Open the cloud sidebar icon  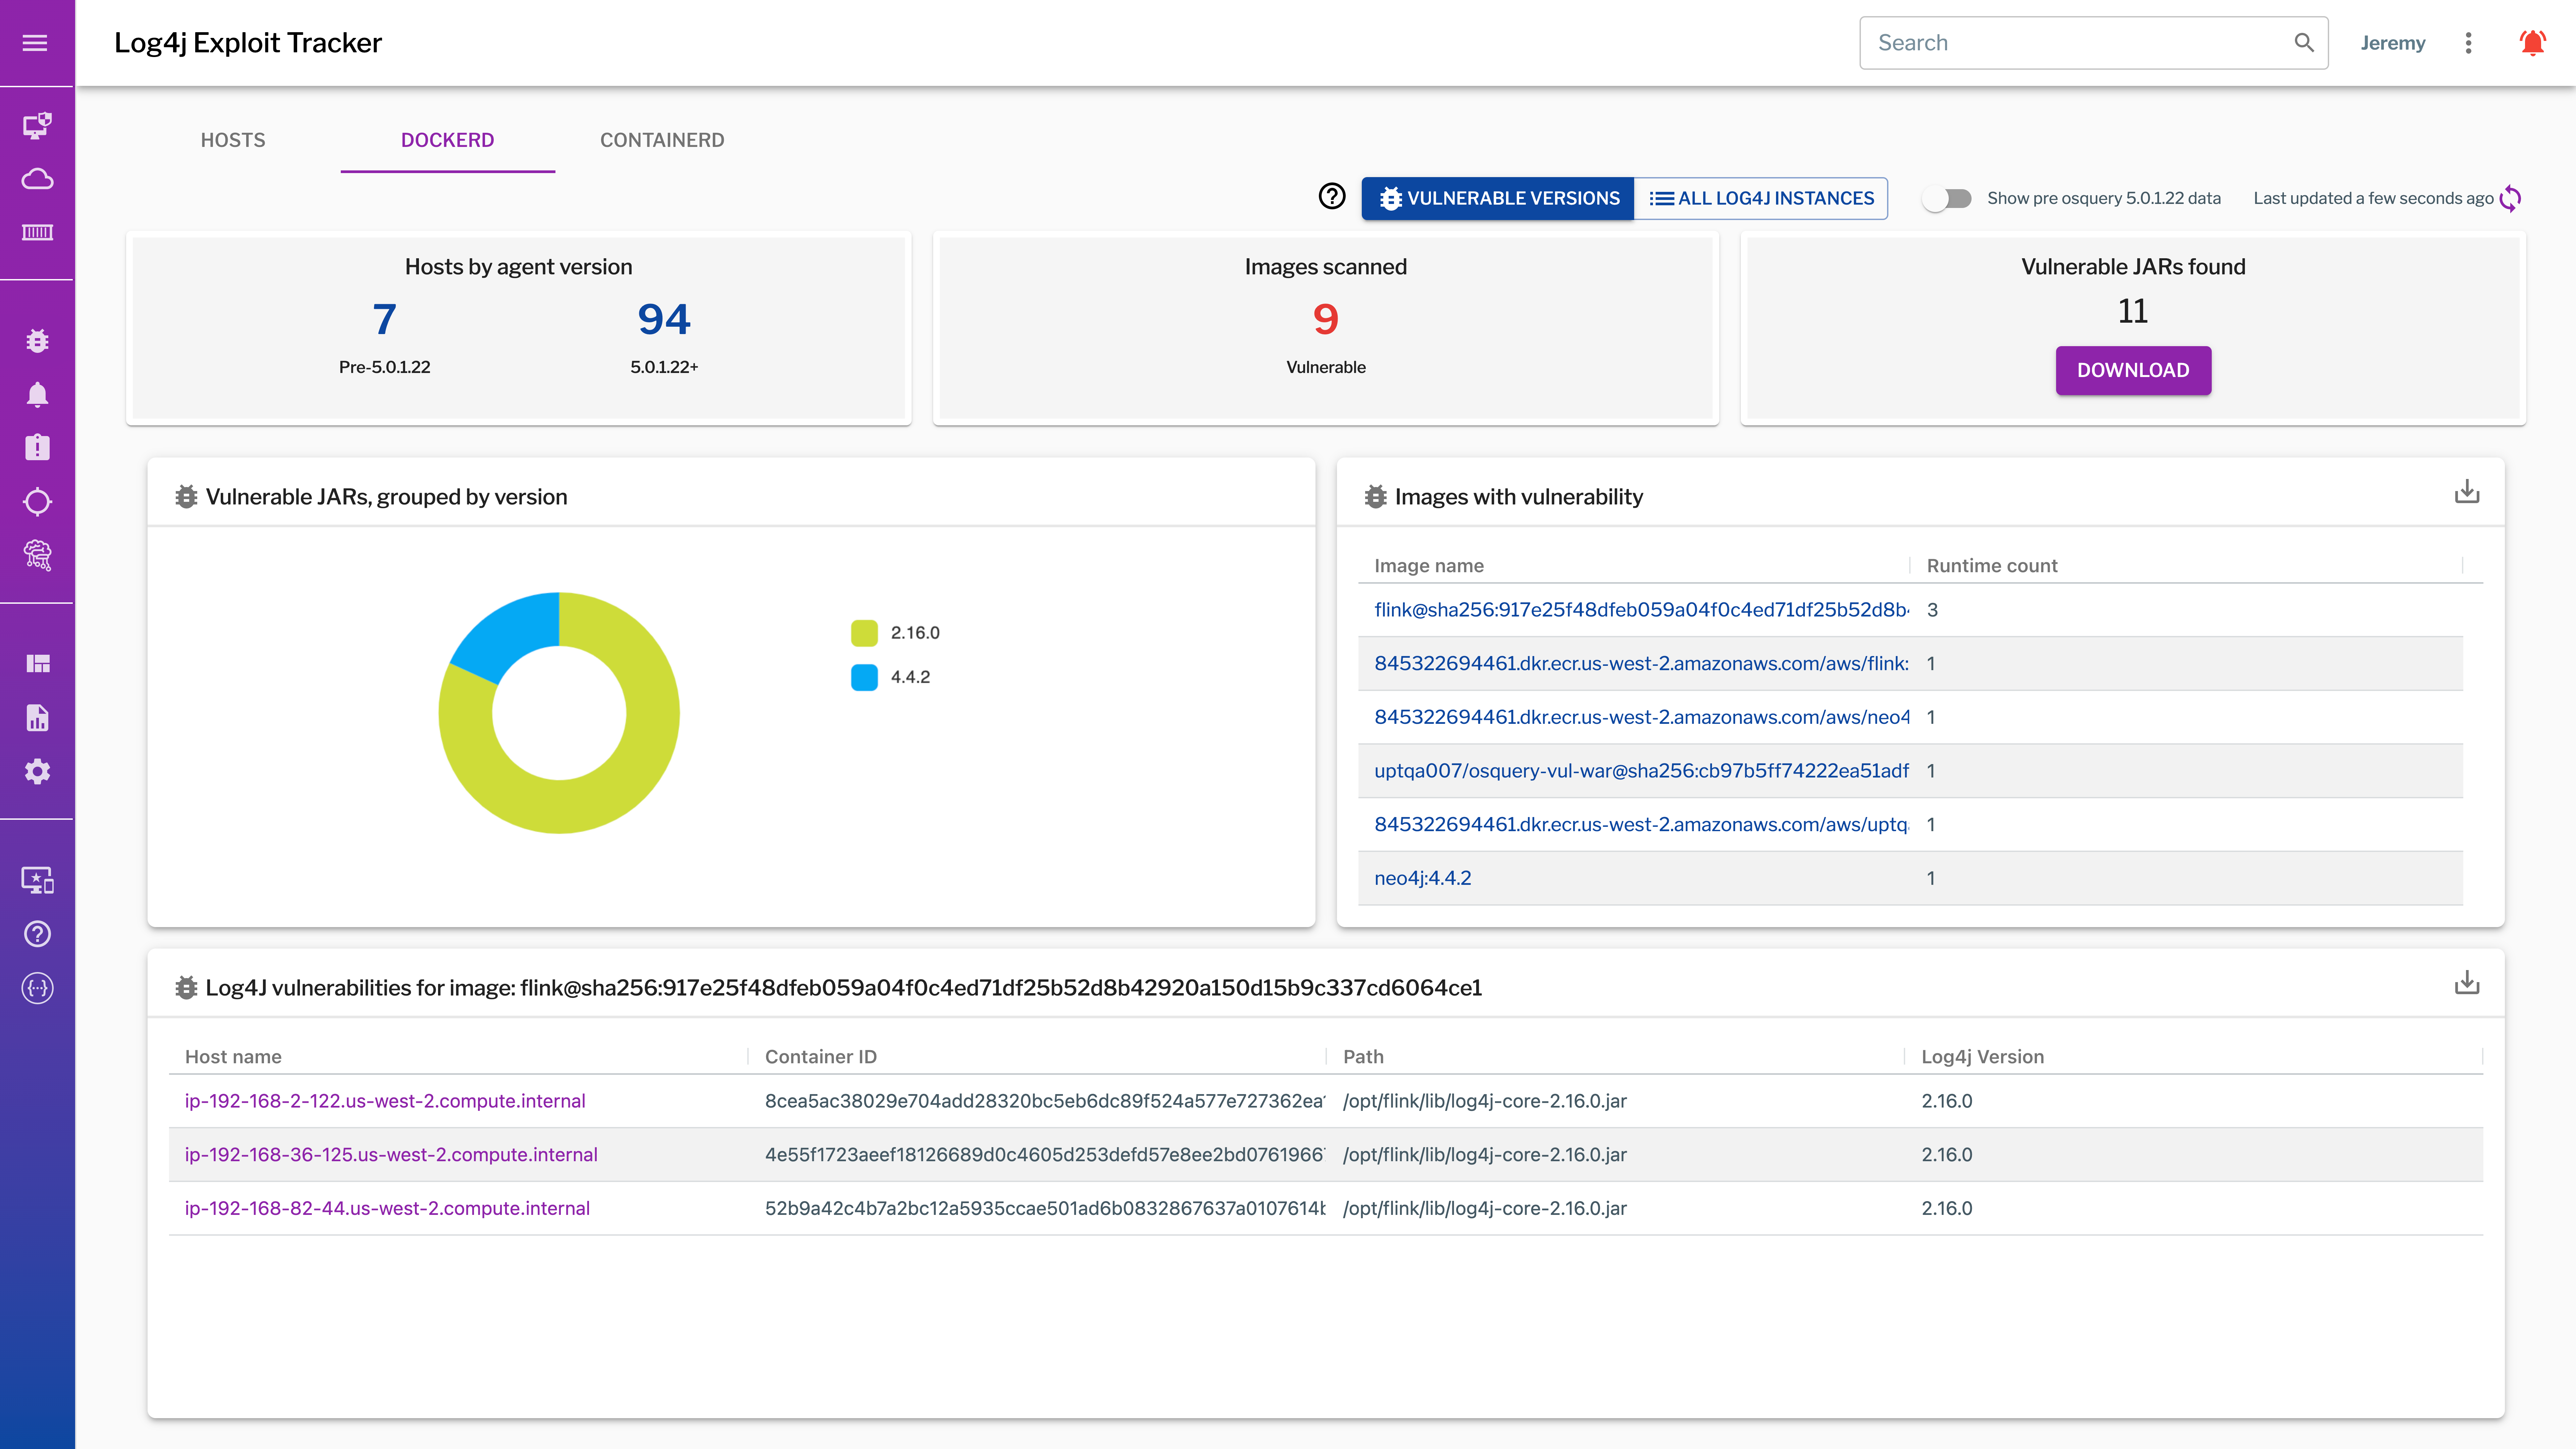click(37, 179)
